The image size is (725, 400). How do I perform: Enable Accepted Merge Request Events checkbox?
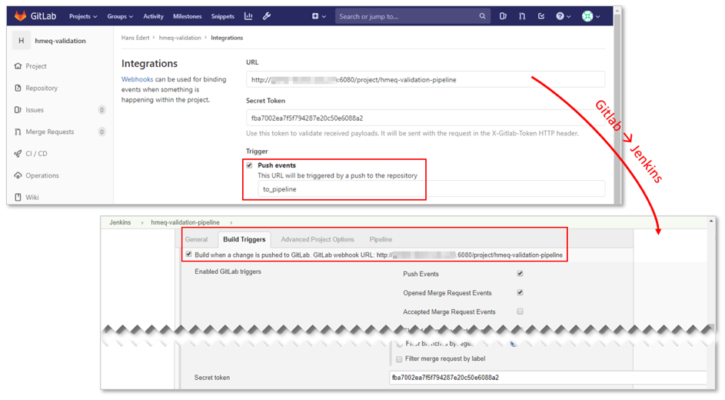tap(520, 312)
